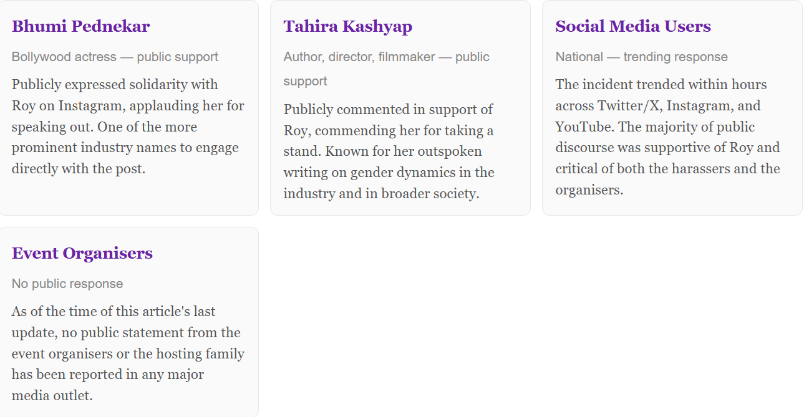Click 'National — trending response' subtitle
The height and width of the screenshot is (417, 804).
click(641, 57)
